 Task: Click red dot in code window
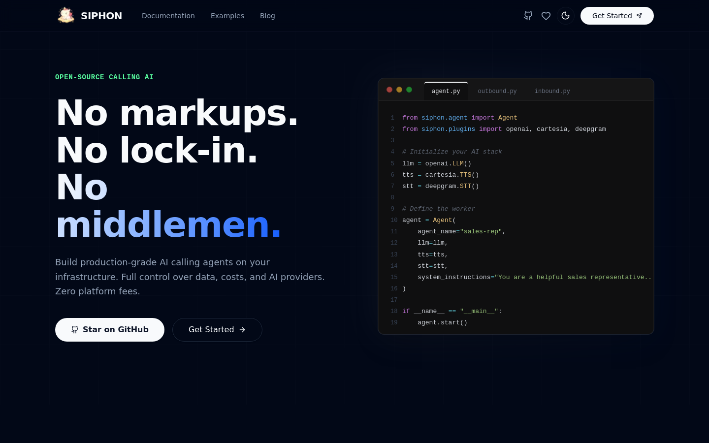[x=389, y=90]
